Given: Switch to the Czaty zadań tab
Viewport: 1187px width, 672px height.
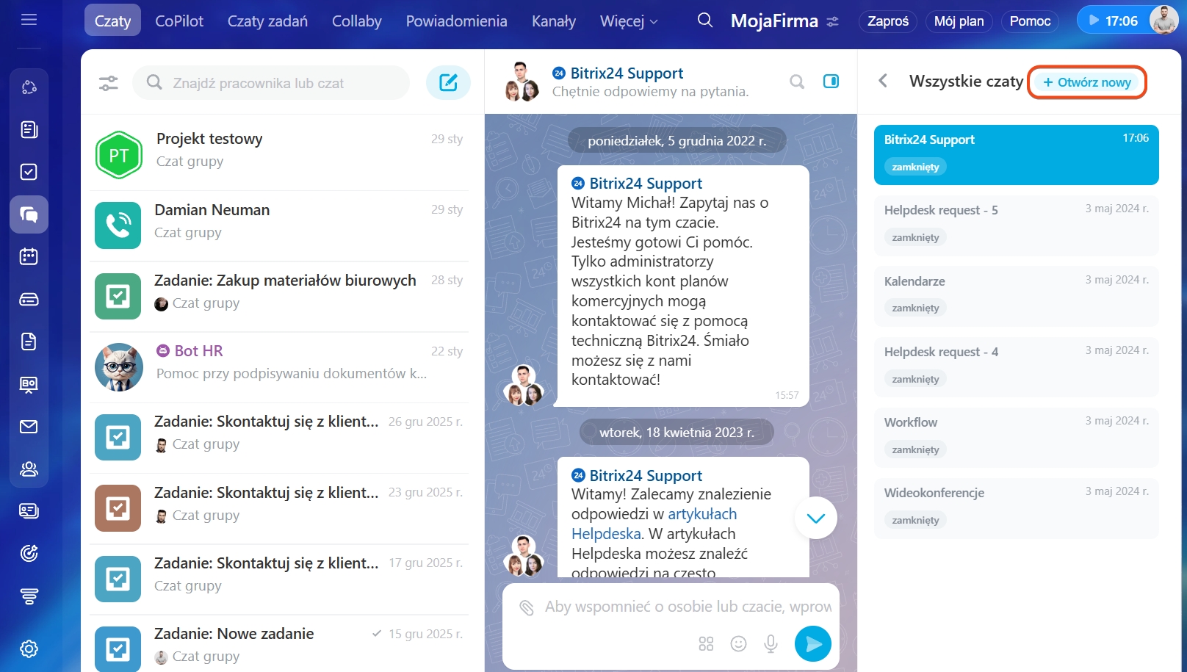Looking at the screenshot, I should (x=267, y=21).
